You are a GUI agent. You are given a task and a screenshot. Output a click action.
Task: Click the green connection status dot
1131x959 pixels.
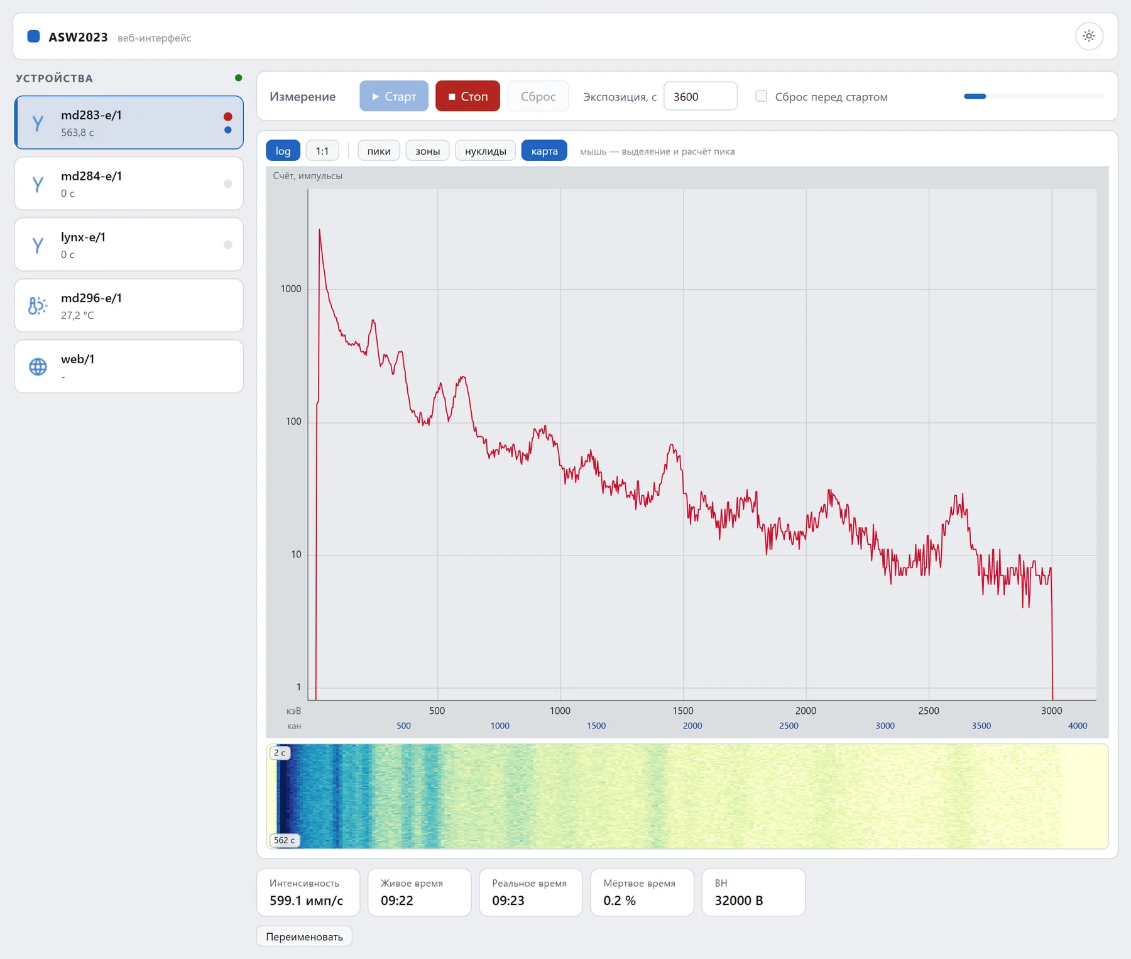click(238, 78)
